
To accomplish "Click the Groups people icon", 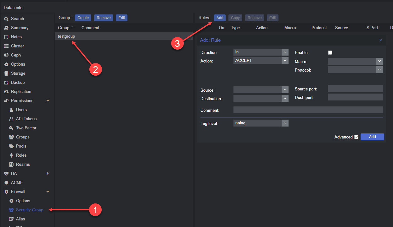I will pos(11,137).
